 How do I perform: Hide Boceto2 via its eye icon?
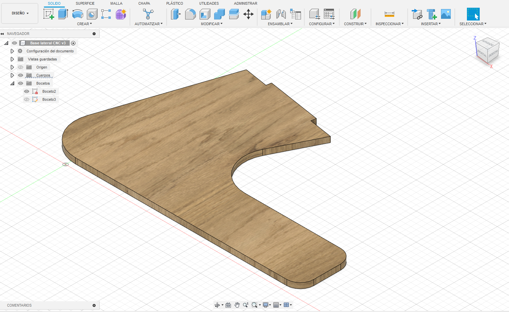click(27, 91)
